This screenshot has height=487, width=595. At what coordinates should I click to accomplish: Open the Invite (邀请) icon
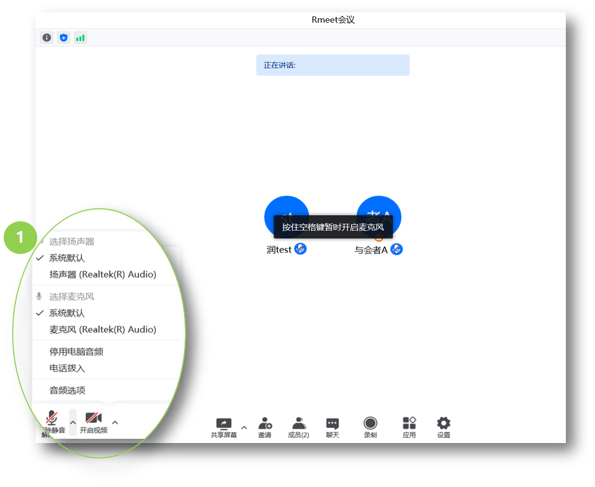(265, 423)
